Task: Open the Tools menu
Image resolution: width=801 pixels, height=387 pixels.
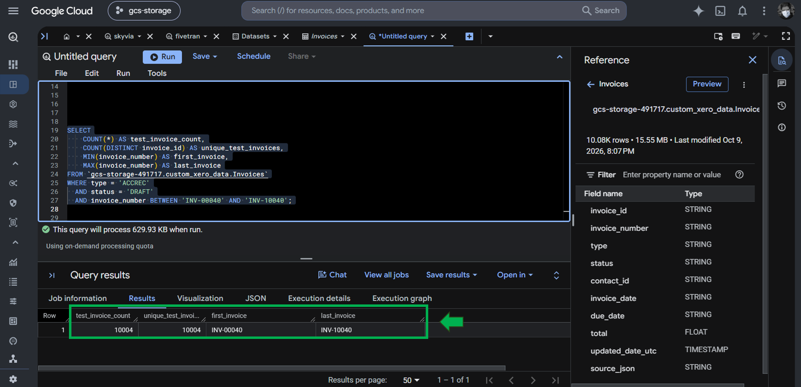Action: [x=157, y=73]
